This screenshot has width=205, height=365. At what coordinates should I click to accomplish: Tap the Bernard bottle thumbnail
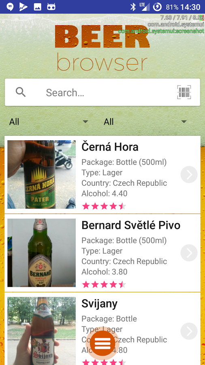click(x=42, y=253)
